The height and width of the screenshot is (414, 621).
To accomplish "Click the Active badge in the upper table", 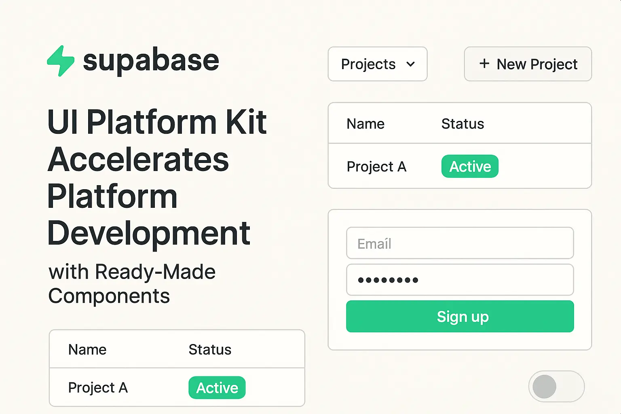I will point(470,166).
